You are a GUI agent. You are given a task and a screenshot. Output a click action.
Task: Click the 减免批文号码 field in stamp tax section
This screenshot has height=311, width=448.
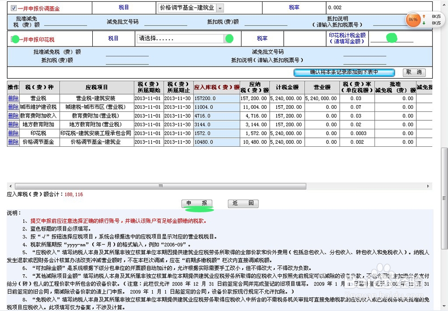coord(365,52)
